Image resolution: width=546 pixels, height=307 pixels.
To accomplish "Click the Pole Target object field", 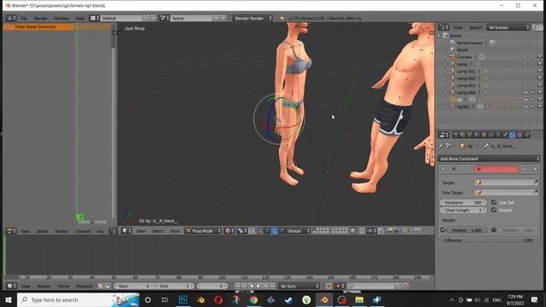I will [x=506, y=193].
